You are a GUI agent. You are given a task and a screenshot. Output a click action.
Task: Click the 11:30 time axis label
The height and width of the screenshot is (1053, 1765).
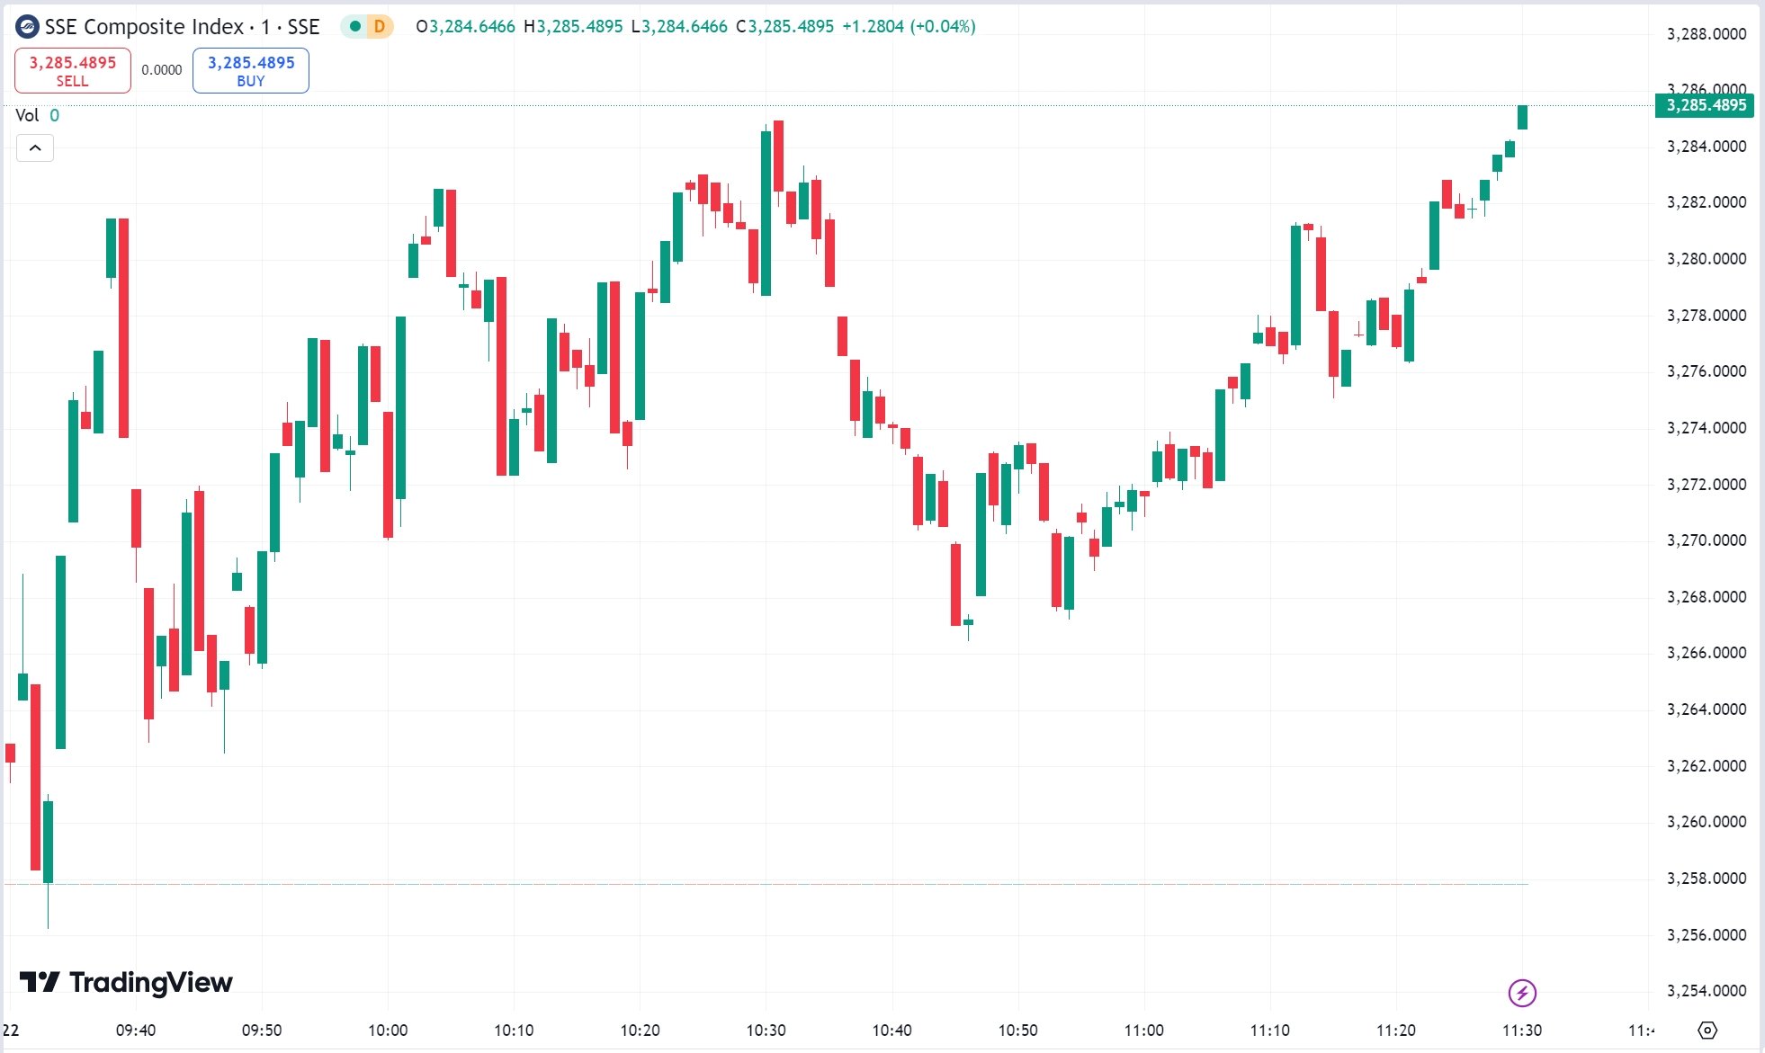pos(1522,1031)
